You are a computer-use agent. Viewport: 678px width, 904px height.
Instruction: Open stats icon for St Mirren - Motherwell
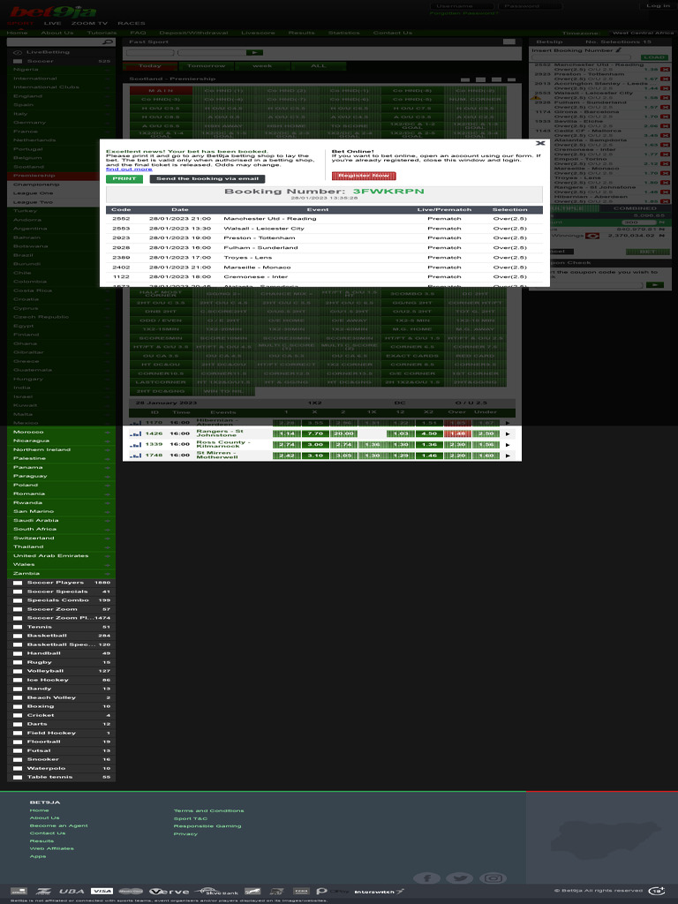pos(135,456)
